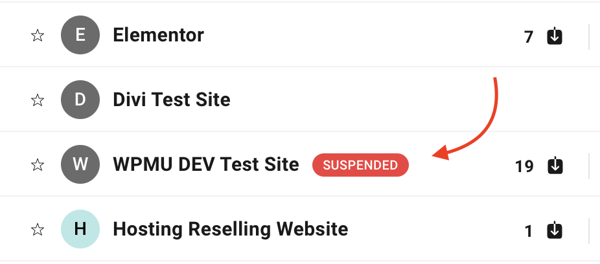This screenshot has width=600, height=264.
Task: Install the update for Hosting Reselling Website
Action: (555, 231)
